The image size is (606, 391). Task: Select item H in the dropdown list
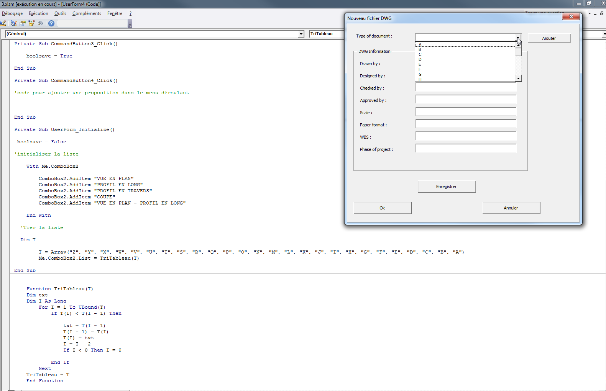pyautogui.click(x=465, y=79)
